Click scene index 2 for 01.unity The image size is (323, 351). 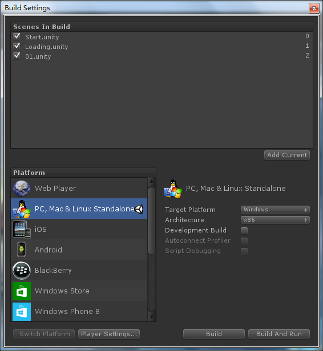point(307,55)
